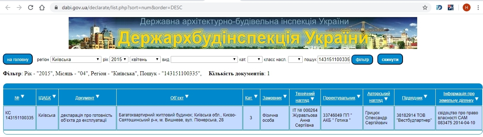View site security via the padlock icon
The width and height of the screenshot is (483, 137).
56,7
